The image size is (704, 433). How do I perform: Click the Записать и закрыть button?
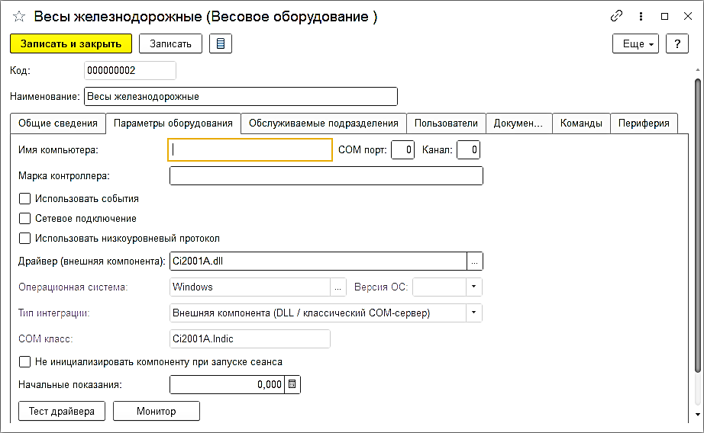(71, 44)
